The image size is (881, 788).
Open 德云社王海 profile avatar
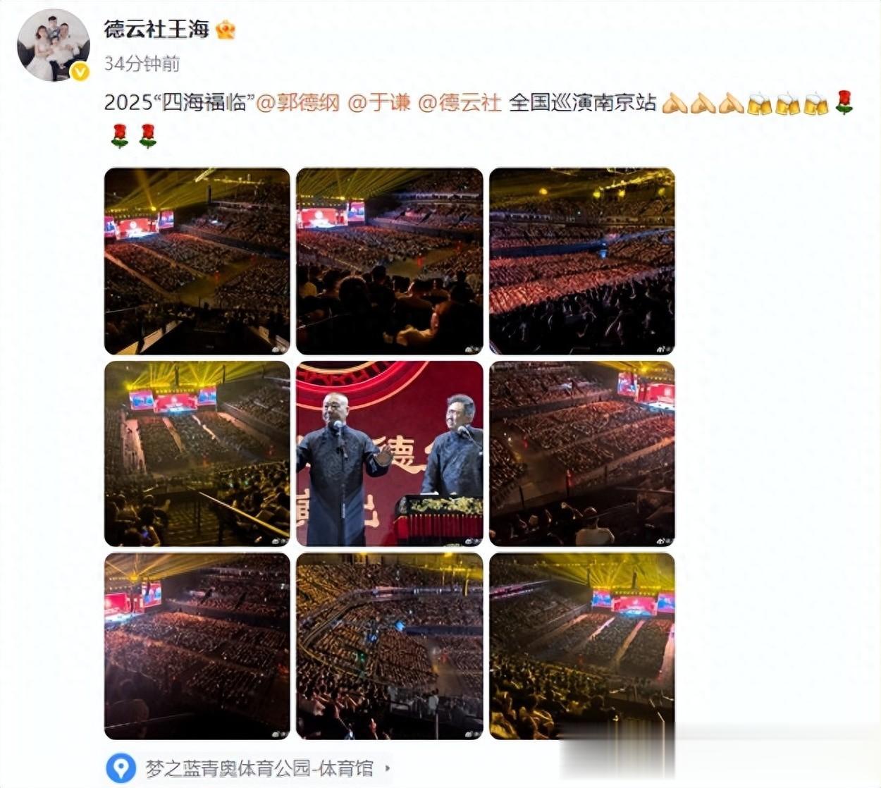54,45
